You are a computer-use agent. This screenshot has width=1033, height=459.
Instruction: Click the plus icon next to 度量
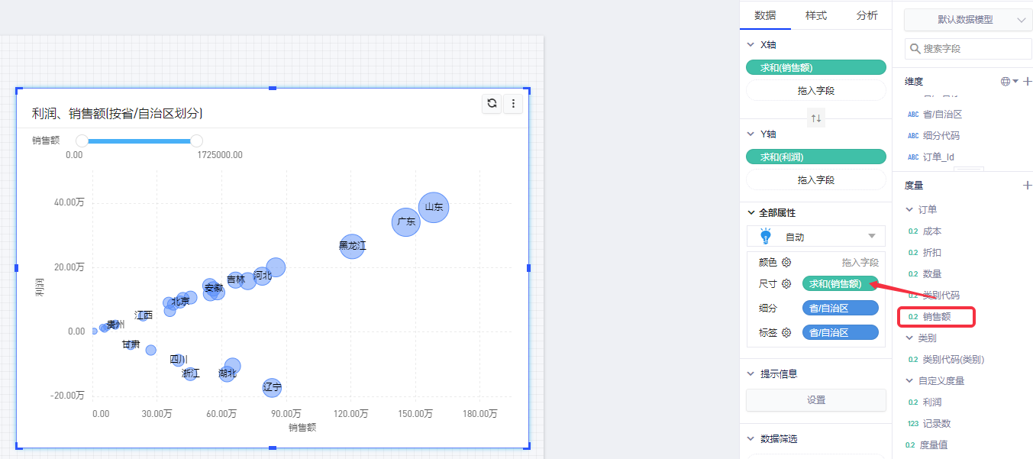click(1027, 185)
